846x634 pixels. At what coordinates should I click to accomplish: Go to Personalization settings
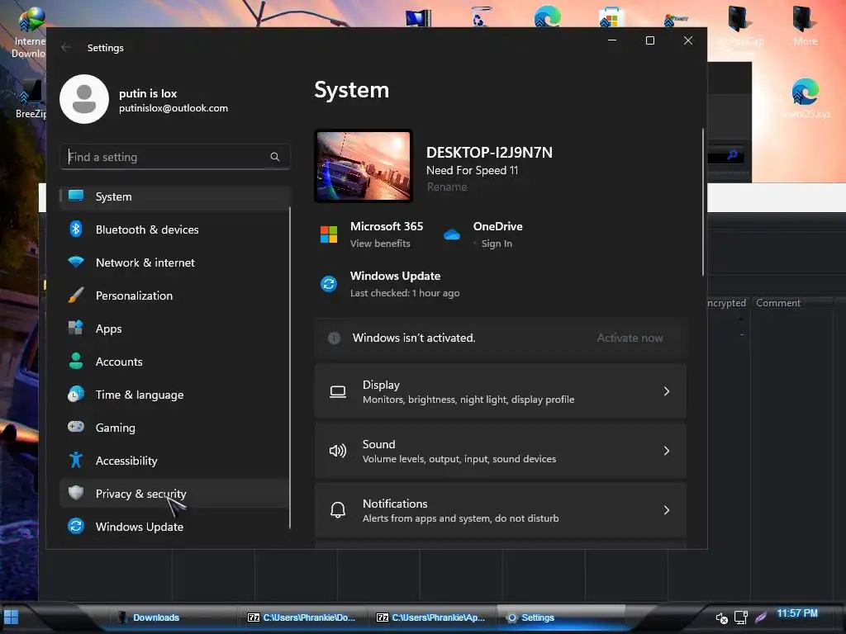pyautogui.click(x=175, y=296)
